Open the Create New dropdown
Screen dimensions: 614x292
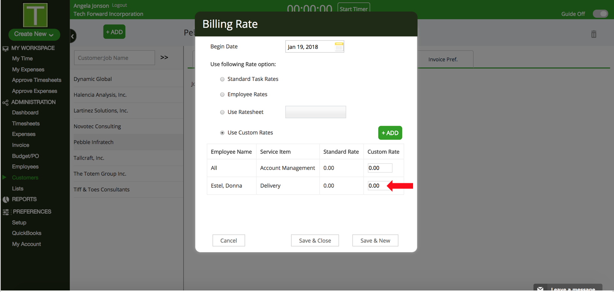point(34,34)
